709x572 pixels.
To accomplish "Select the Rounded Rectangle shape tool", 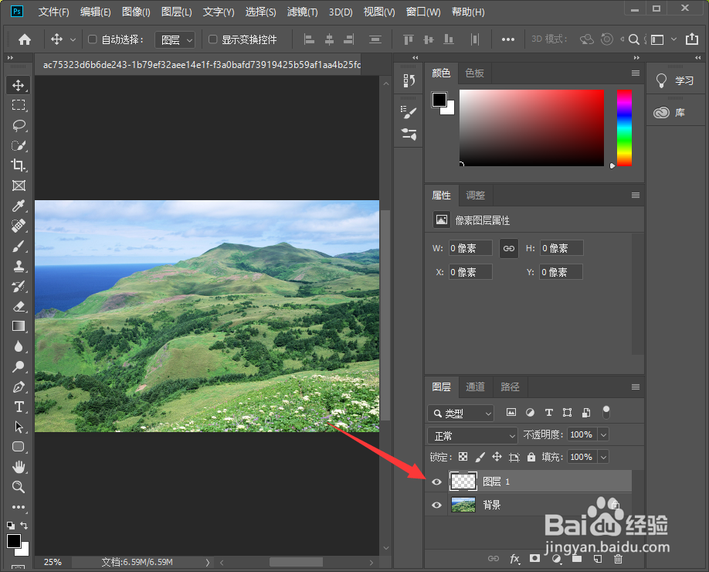I will click(x=18, y=447).
